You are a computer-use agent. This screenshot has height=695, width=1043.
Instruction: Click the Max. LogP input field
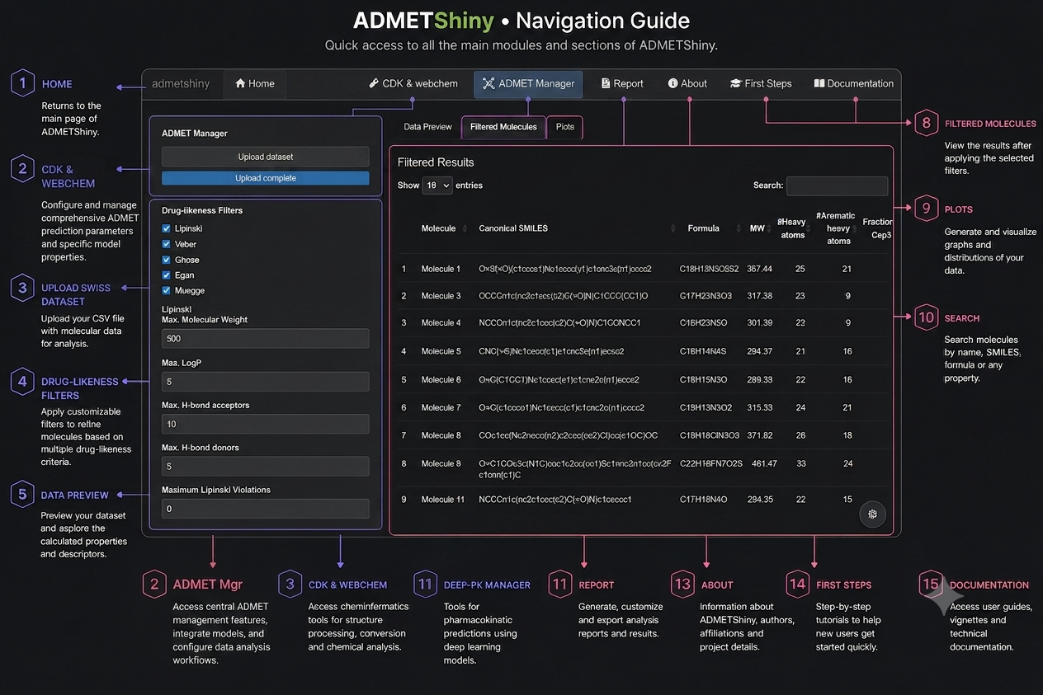pos(266,382)
